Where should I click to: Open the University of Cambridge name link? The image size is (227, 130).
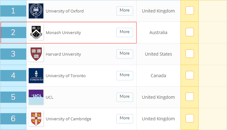pyautogui.click(x=69, y=119)
